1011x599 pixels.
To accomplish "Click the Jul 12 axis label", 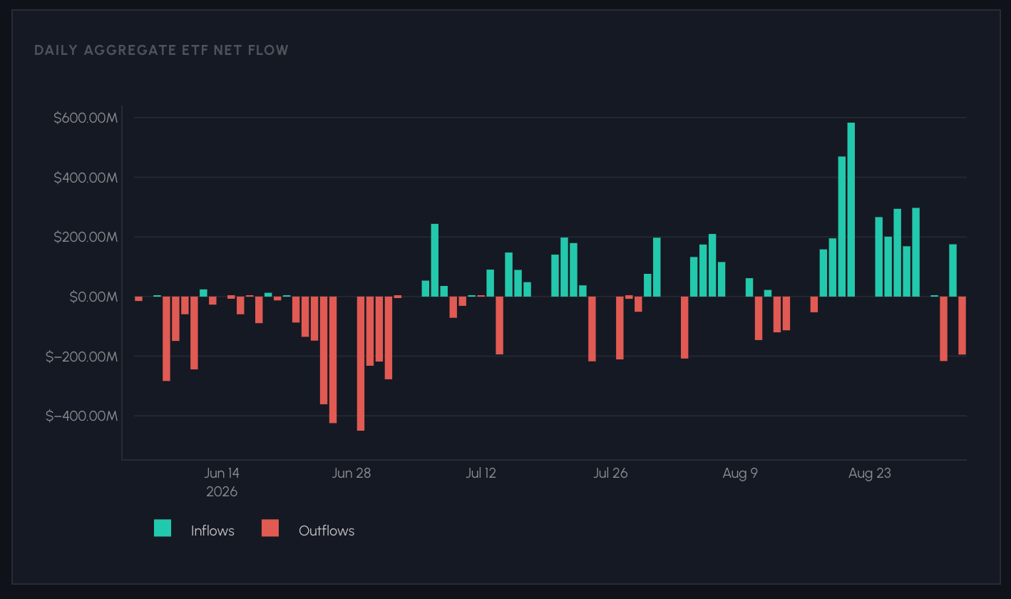I will [481, 473].
